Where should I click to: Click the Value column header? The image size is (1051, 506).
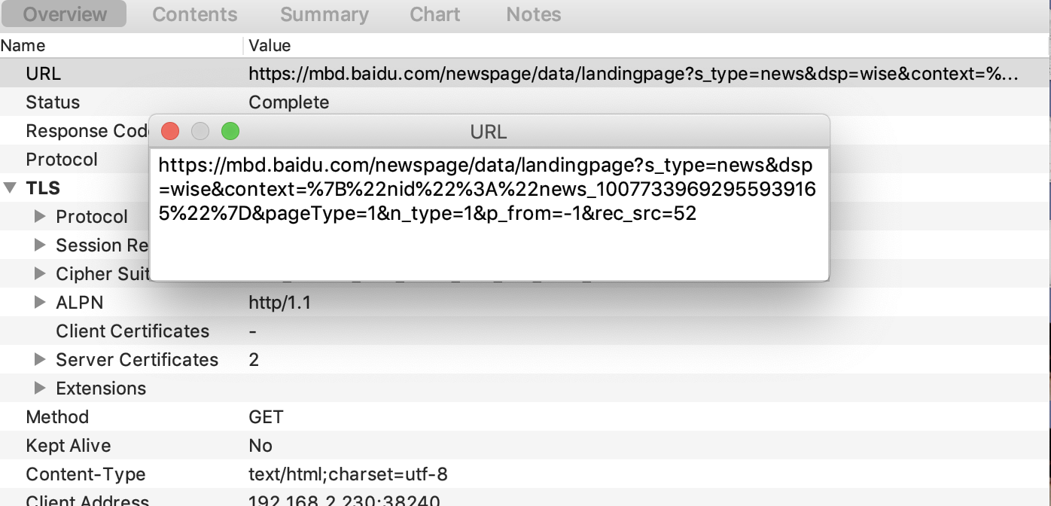[x=270, y=45]
